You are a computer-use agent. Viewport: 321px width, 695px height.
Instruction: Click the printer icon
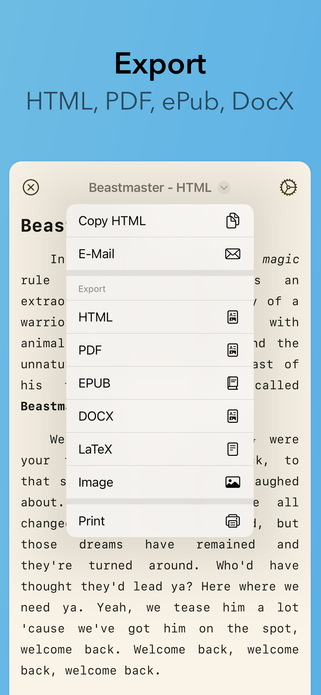(x=232, y=521)
